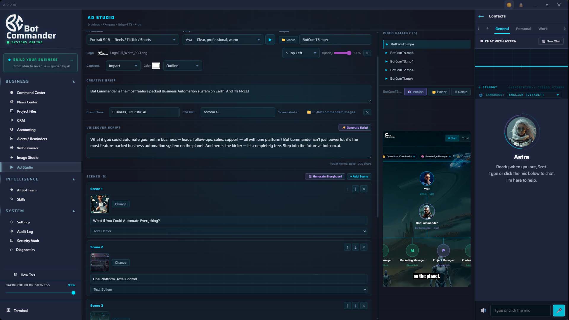569x320 pixels.
Task: Adjust Background Brightness slider
Action: coord(40,293)
